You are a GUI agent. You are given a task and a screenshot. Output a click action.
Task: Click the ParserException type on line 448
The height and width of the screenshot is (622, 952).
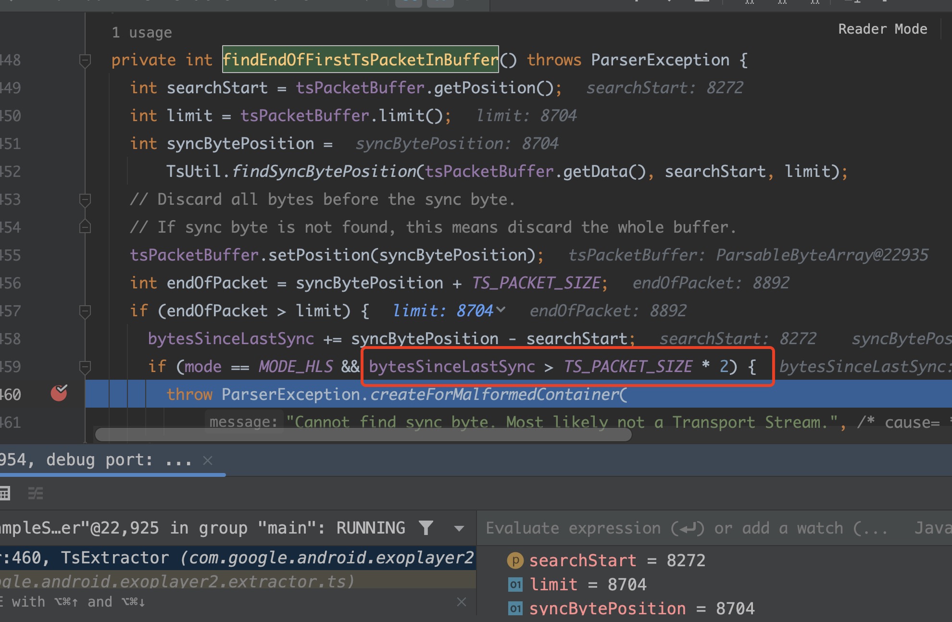coord(660,60)
